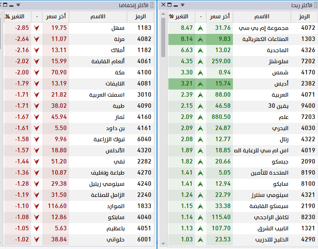This screenshot has height=249, width=318.
Task: Click the green up arrow in the علم row
Action: pyautogui.click(x=200, y=117)
